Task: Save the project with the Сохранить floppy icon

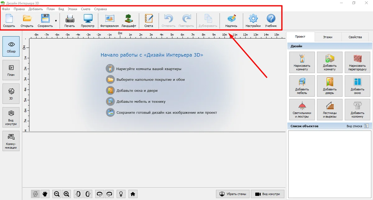Action: [x=45, y=21]
